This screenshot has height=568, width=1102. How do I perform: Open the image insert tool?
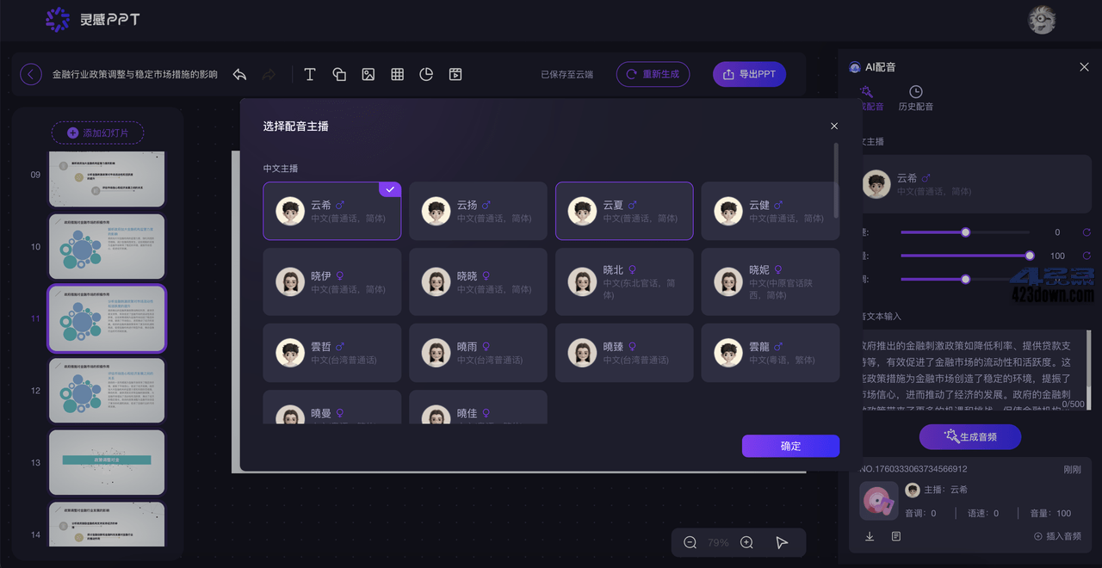coord(368,74)
